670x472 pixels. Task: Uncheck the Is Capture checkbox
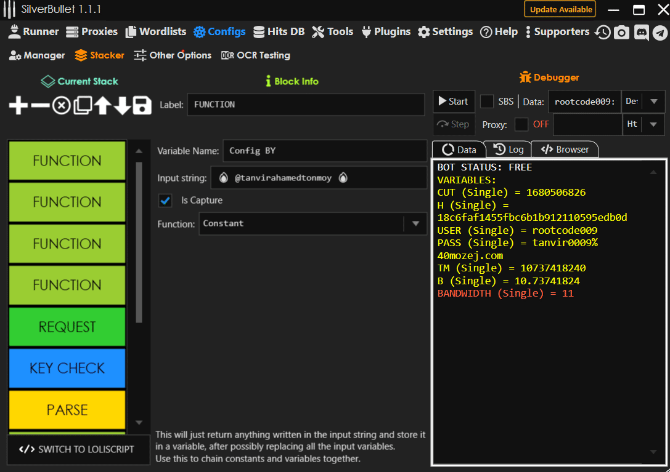pos(165,200)
